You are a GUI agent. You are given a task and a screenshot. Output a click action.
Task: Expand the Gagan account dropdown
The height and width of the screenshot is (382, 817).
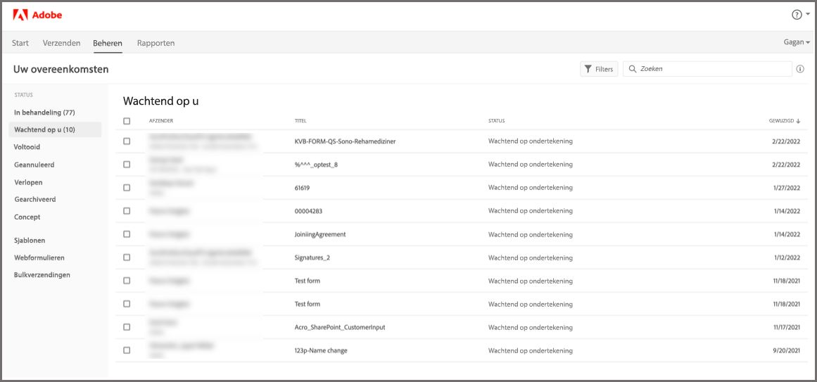797,42
